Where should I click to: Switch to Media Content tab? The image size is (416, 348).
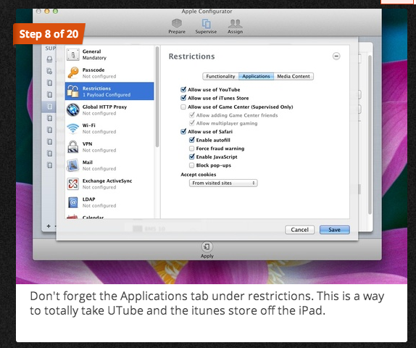(x=294, y=76)
